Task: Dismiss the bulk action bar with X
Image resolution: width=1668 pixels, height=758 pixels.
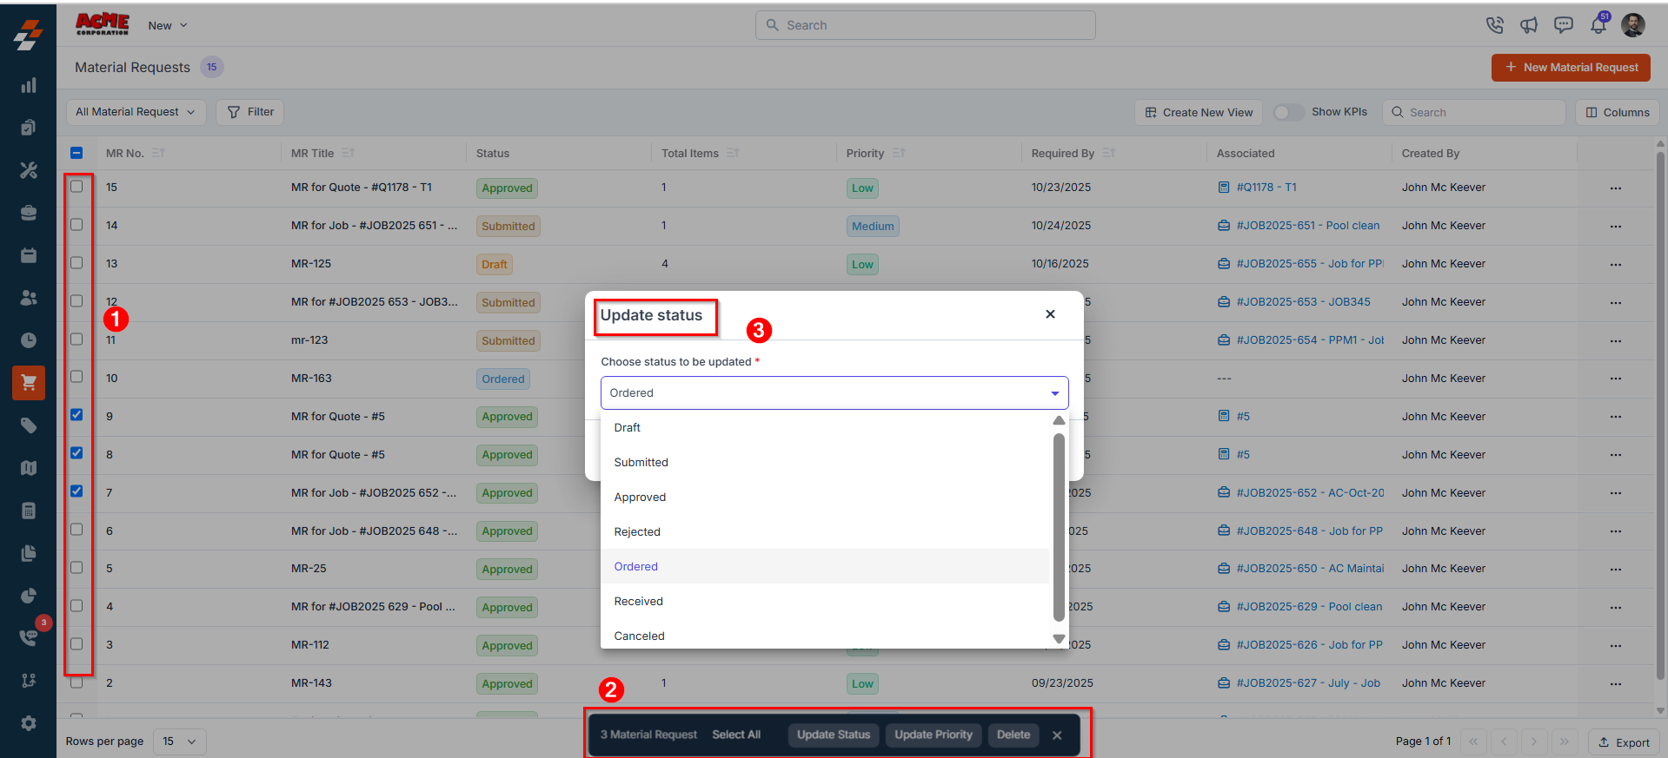Action: pos(1057,735)
